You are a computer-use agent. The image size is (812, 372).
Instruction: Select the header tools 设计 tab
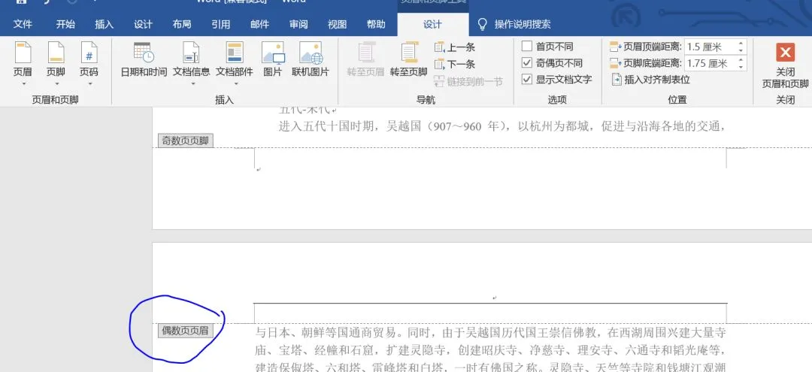coord(432,24)
